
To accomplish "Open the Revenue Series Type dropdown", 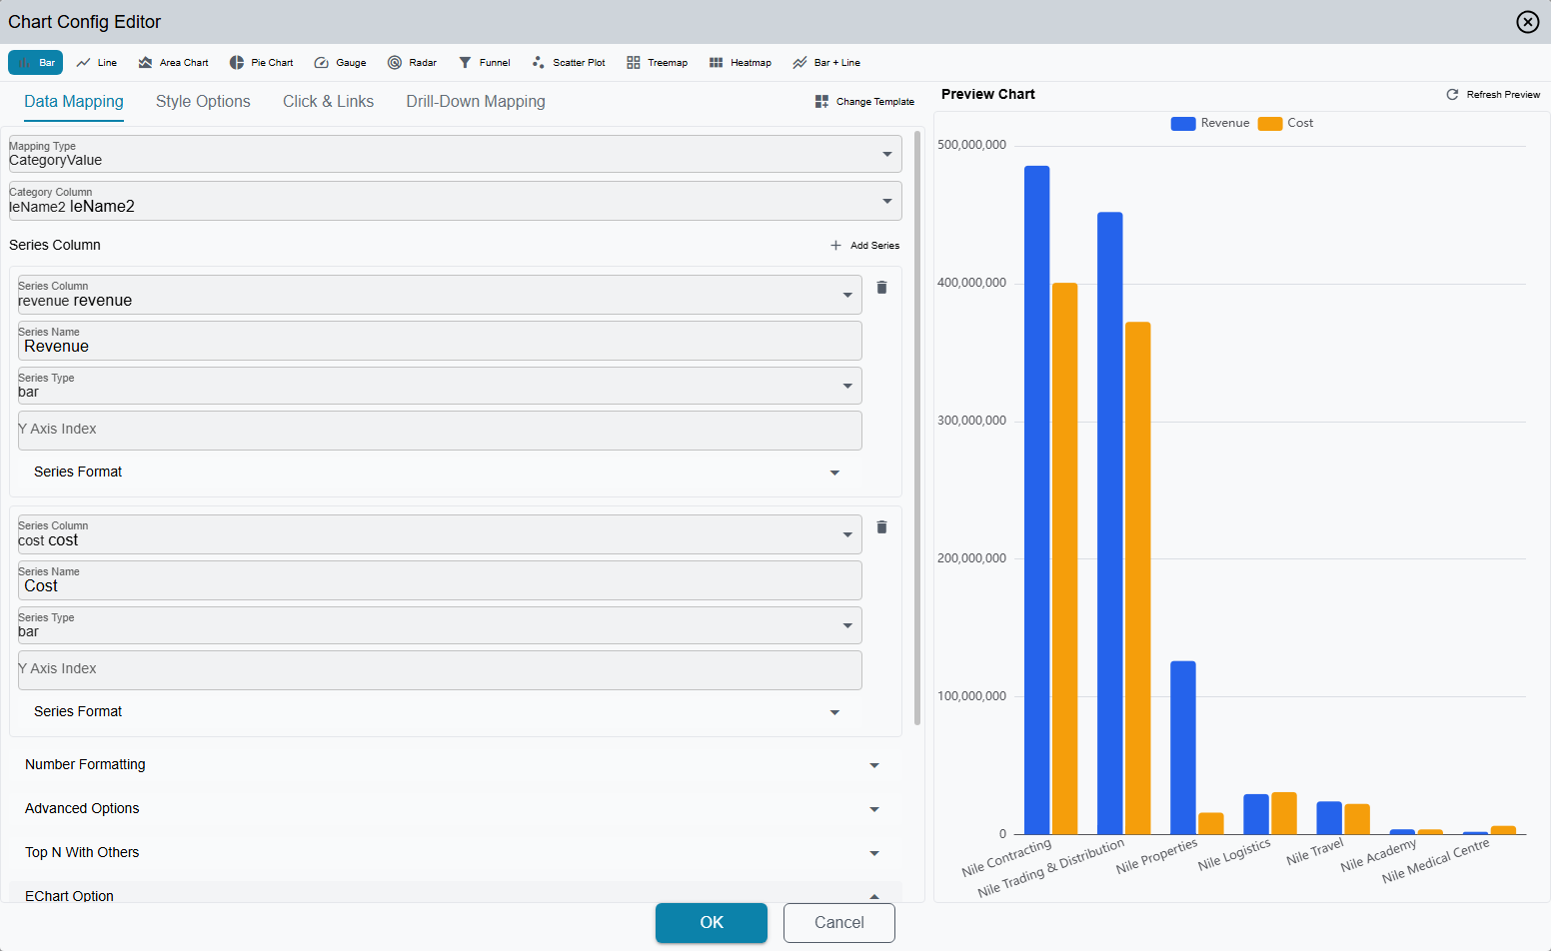I will (x=440, y=386).
